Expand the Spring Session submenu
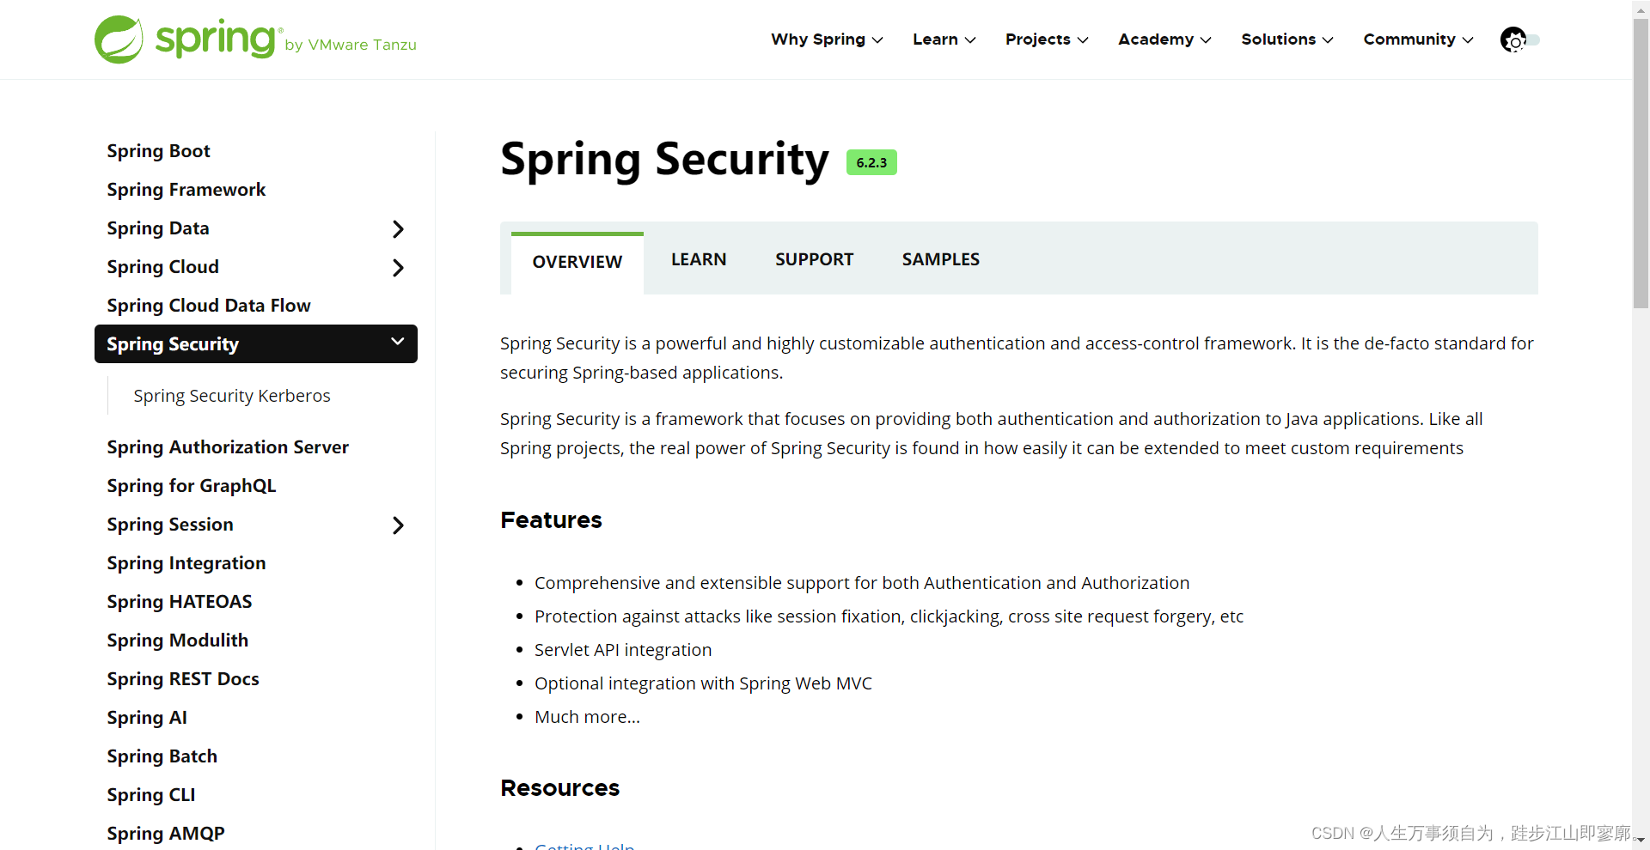The height and width of the screenshot is (850, 1650). 398,525
